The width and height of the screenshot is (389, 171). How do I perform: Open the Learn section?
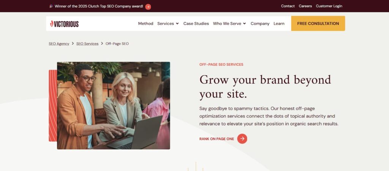pos(279,24)
